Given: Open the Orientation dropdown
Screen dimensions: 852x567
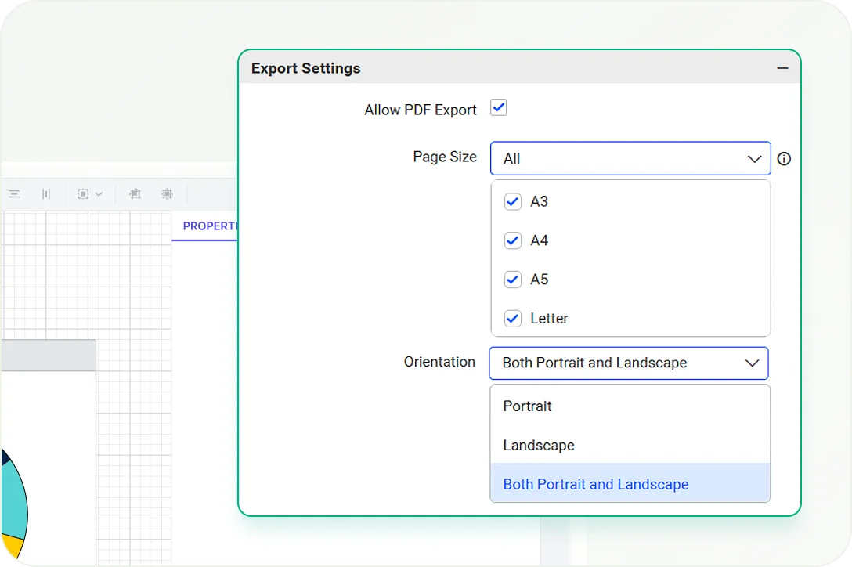Looking at the screenshot, I should pos(629,363).
